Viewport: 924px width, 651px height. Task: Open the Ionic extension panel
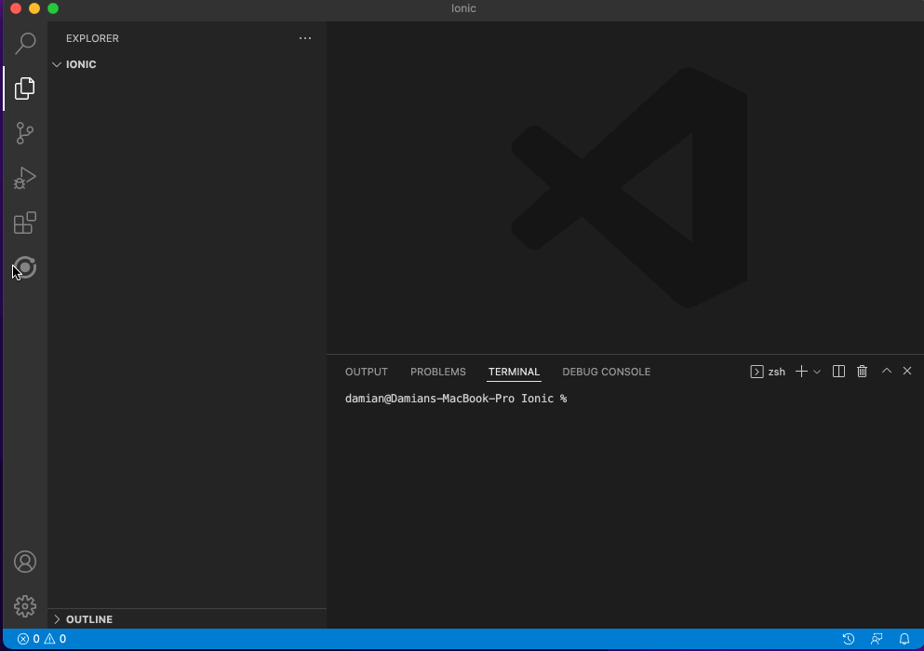click(25, 268)
